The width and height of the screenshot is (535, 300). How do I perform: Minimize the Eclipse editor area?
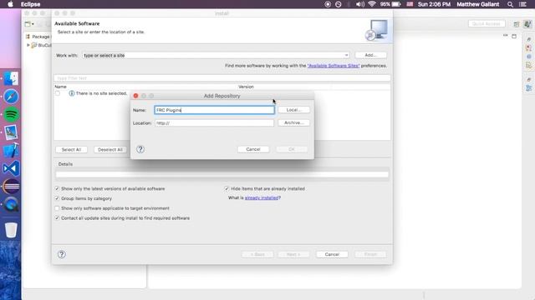coord(505,35)
